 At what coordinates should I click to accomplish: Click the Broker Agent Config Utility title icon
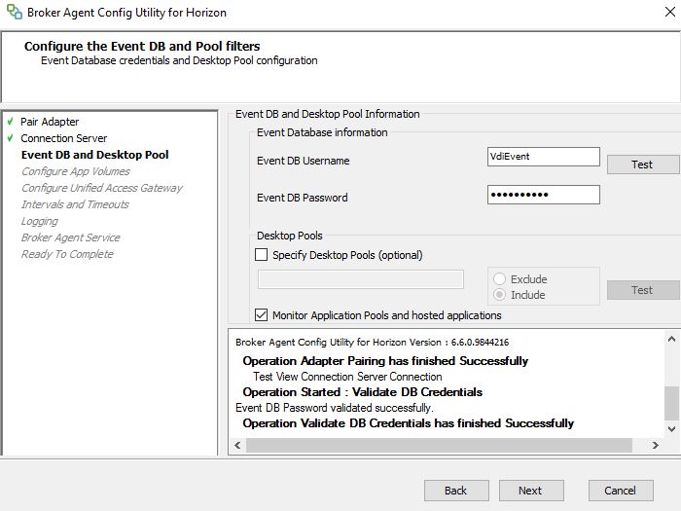15,12
